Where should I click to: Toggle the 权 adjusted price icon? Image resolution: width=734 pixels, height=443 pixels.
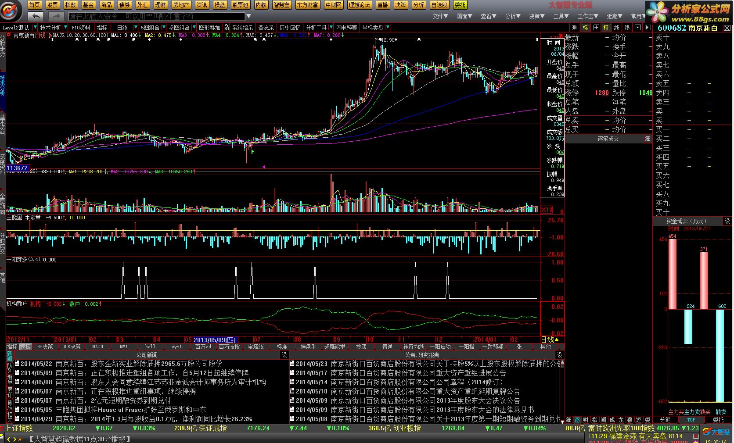[x=606, y=28]
